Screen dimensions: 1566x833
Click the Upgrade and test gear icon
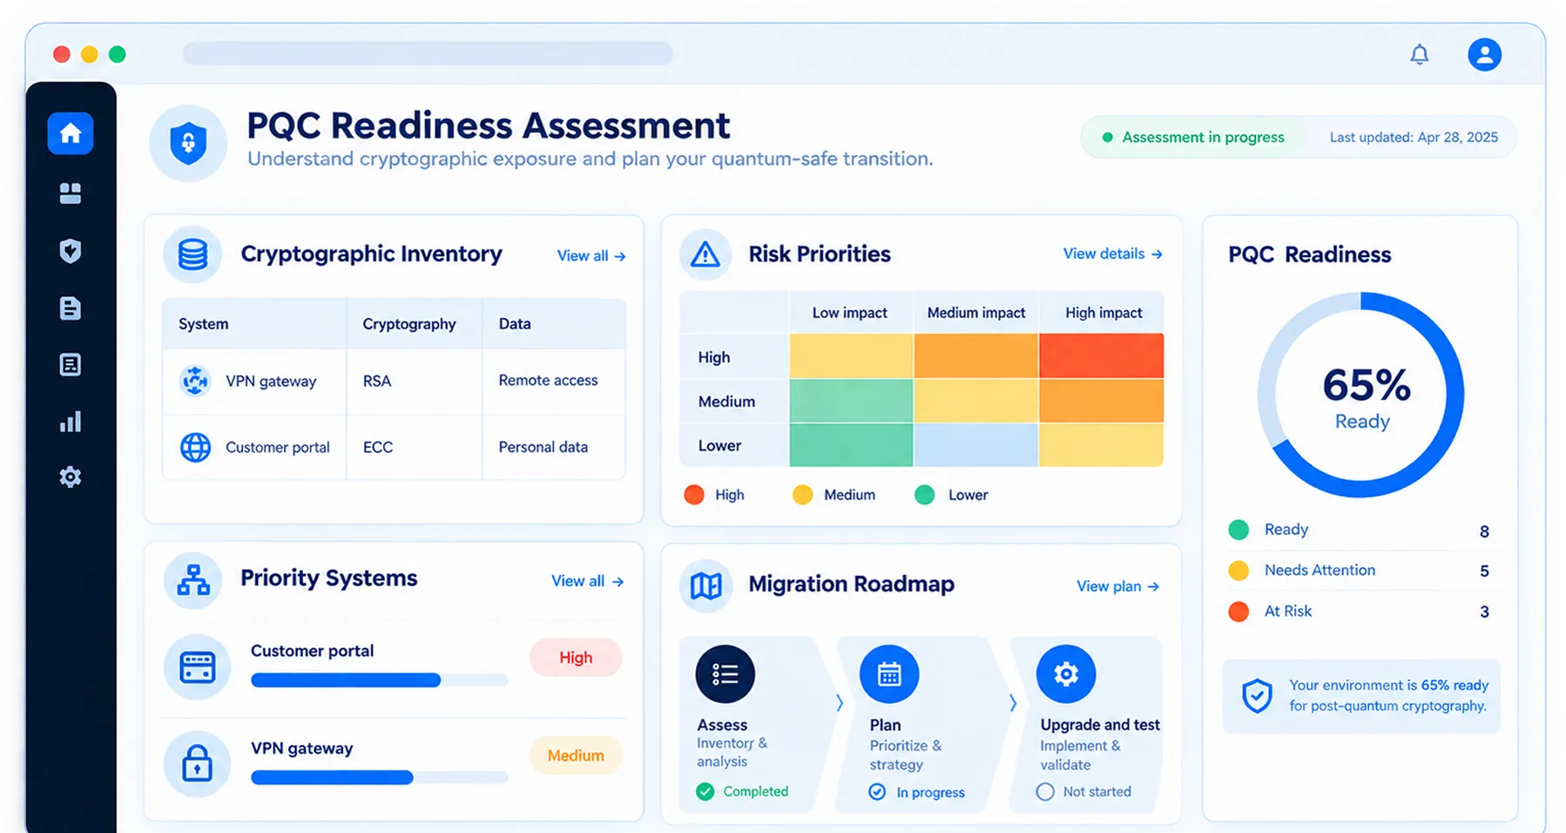(x=1066, y=674)
